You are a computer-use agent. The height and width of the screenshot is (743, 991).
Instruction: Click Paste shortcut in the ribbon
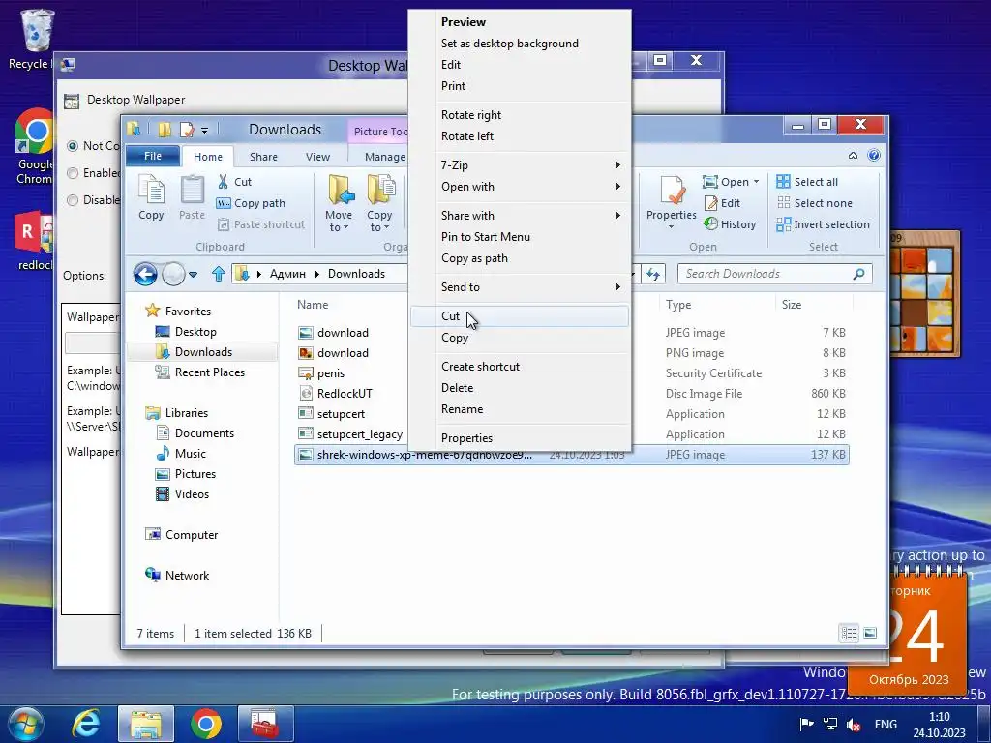[x=261, y=224]
